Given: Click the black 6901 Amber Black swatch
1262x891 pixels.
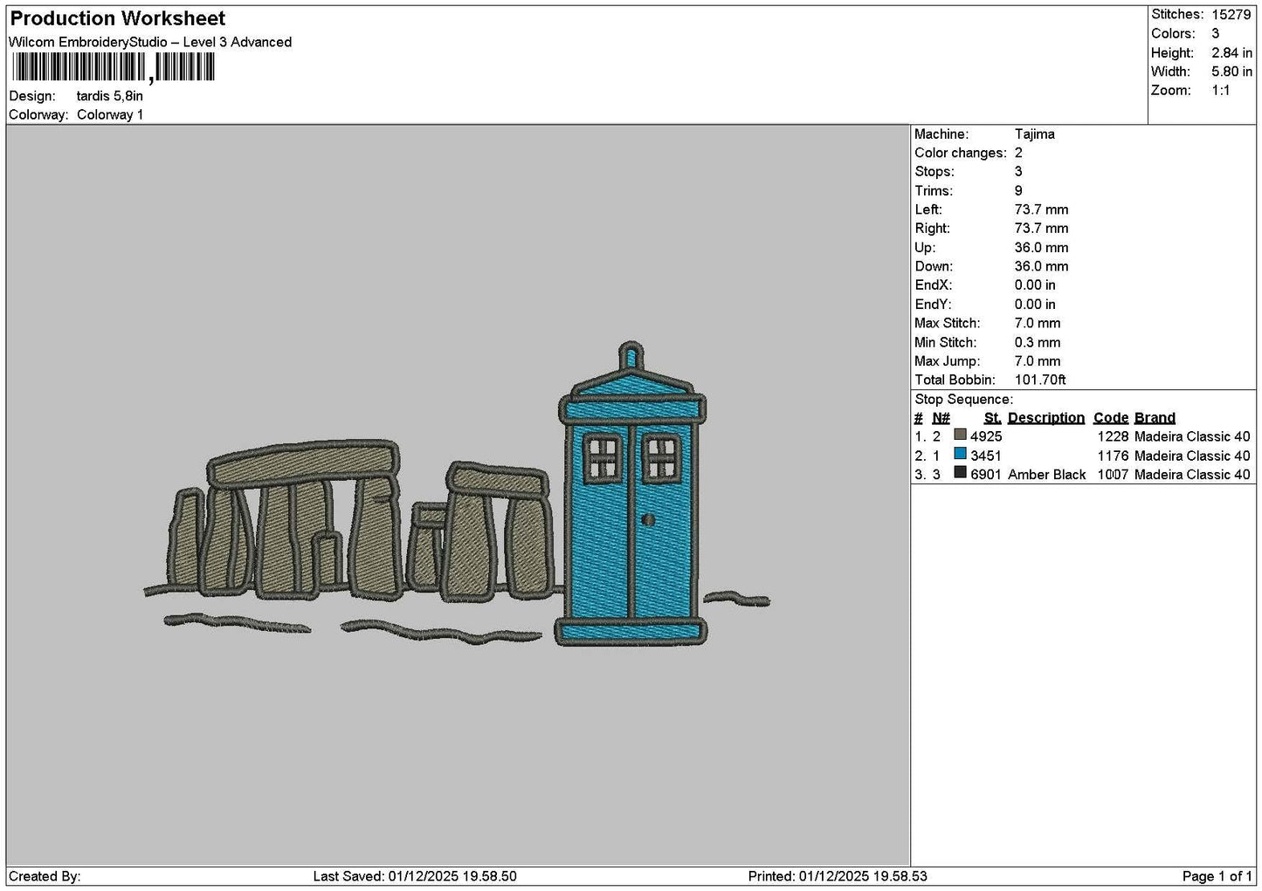Looking at the screenshot, I should (x=960, y=472).
